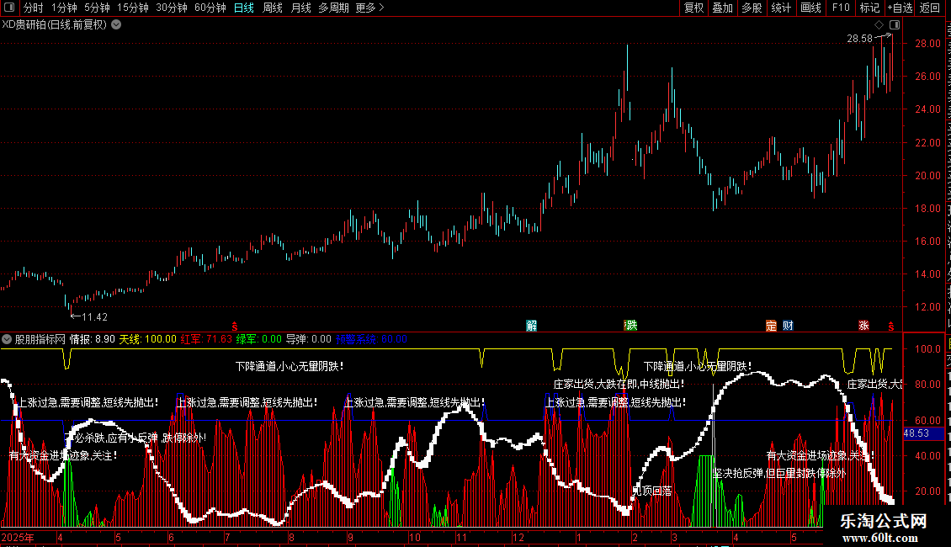The width and height of the screenshot is (951, 547).
Task: Click the 坚决抢反弹,但巨量封跌停除外 signal text
Action: point(778,473)
